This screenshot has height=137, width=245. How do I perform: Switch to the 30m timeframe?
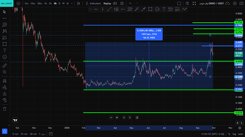pos(39,4)
